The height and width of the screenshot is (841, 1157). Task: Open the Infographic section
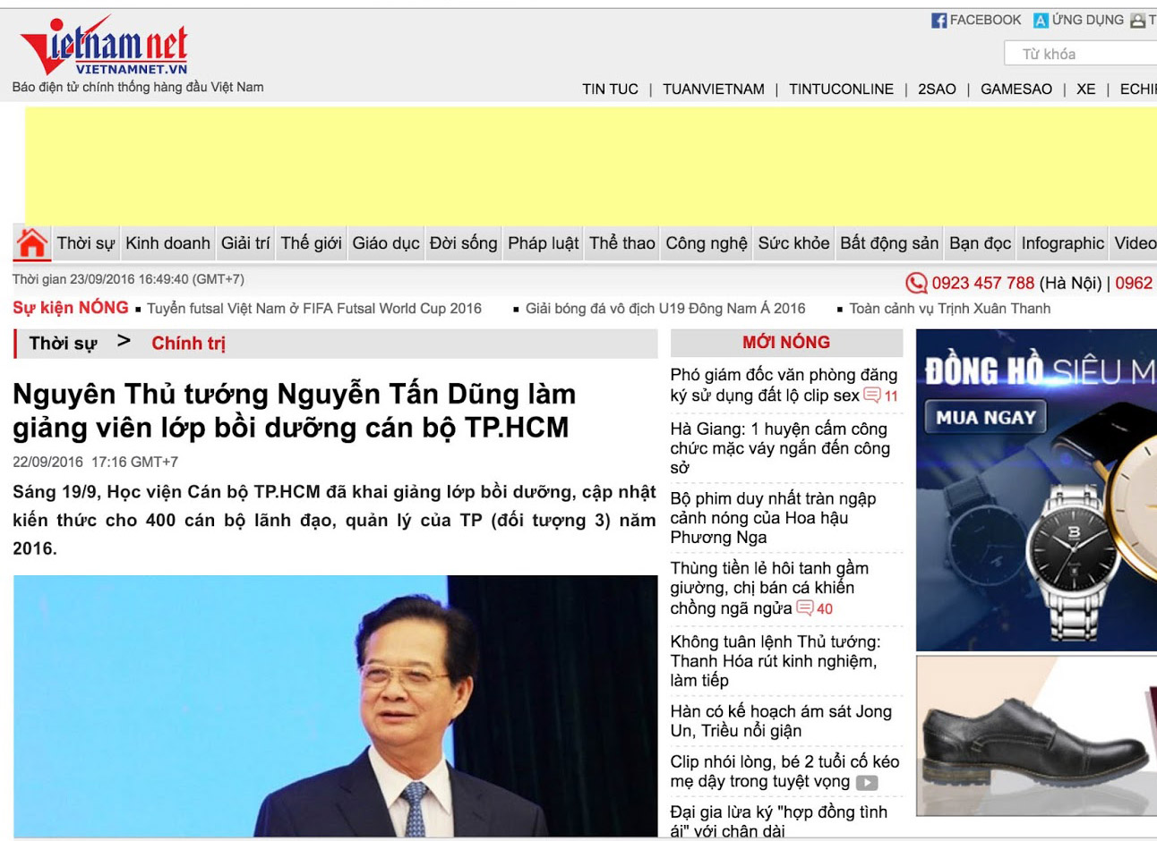click(1062, 243)
